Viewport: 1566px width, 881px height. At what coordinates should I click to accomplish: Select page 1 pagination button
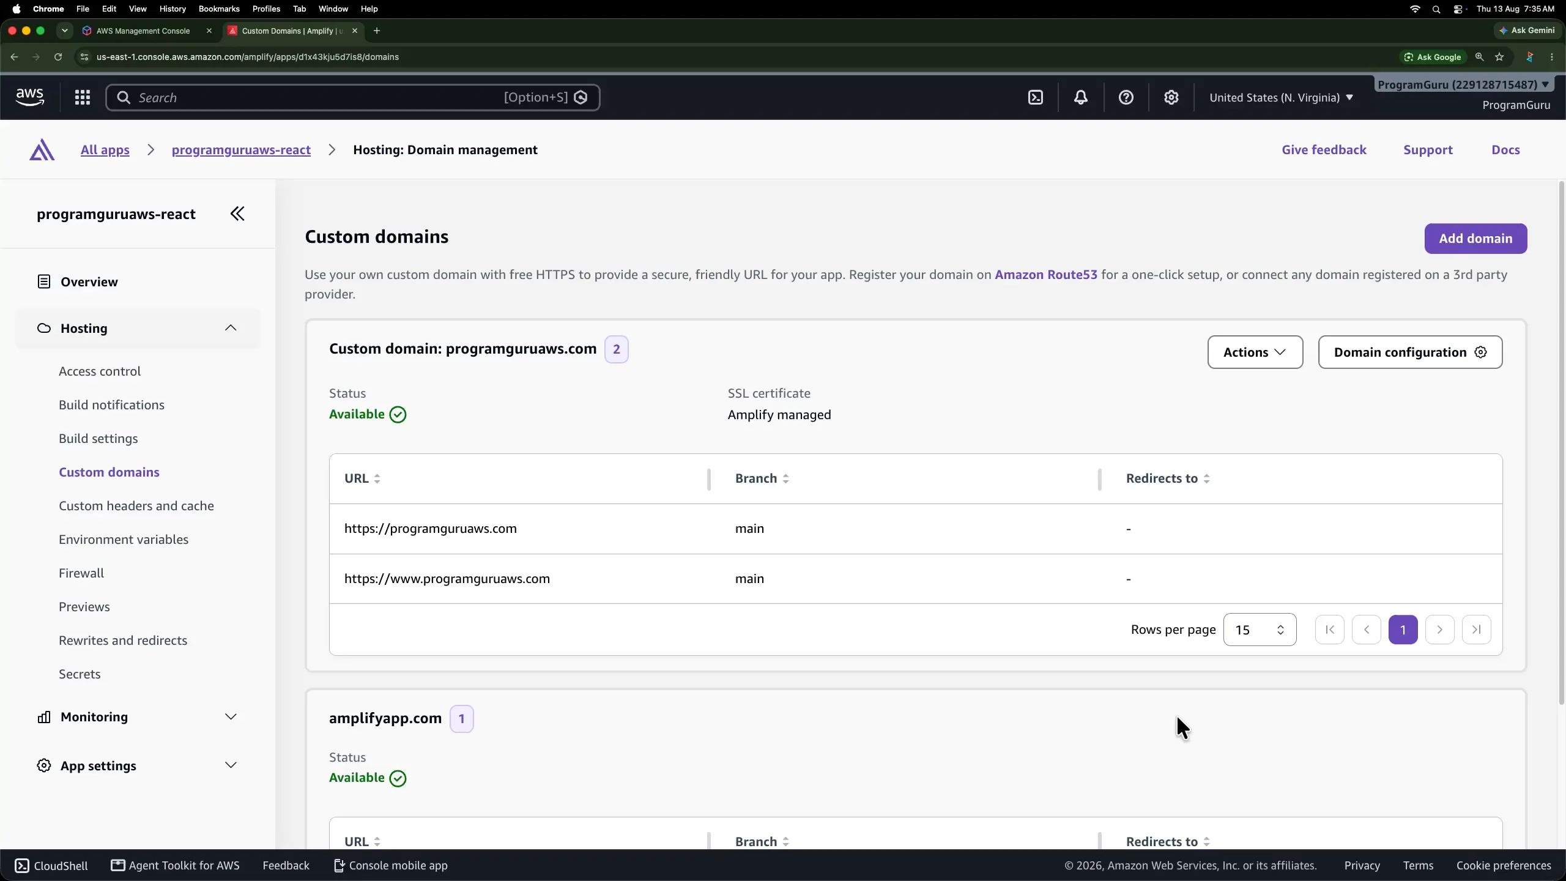[1403, 630]
